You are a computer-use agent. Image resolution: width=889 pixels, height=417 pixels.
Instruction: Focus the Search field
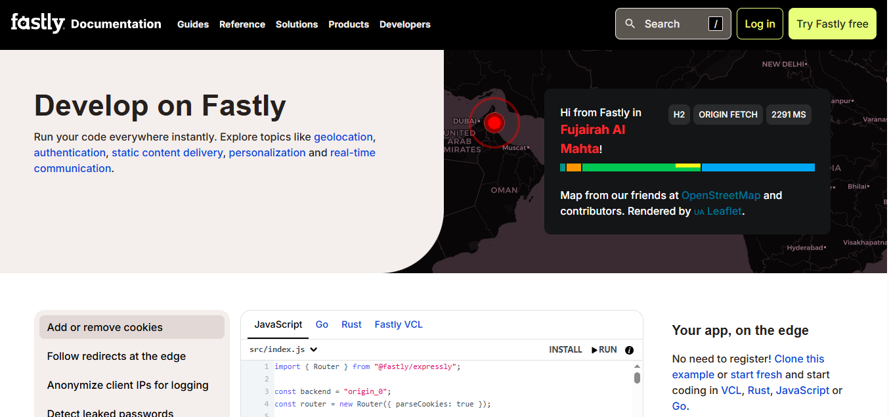tap(673, 24)
